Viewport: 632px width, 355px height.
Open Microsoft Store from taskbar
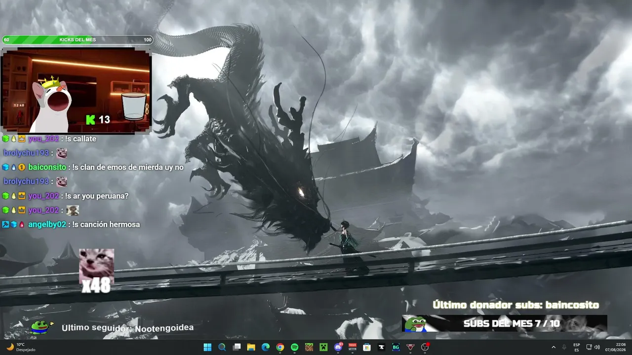(367, 347)
